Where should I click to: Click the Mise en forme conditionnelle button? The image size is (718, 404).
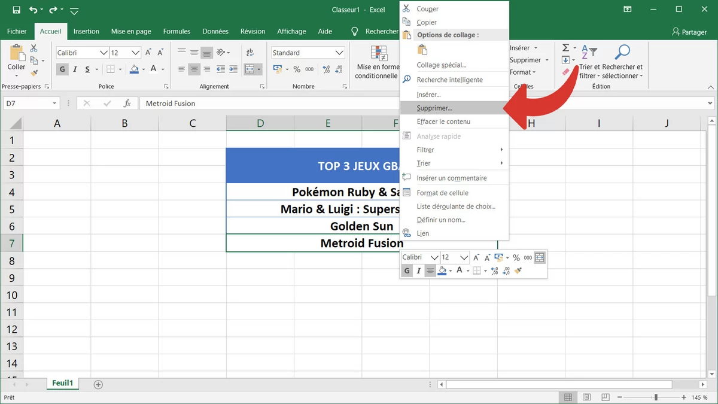[376, 63]
